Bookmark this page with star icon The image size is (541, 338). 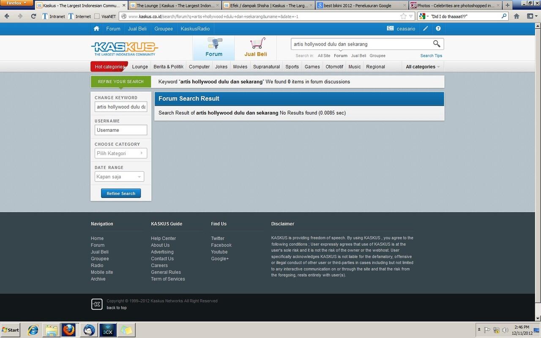(x=403, y=16)
